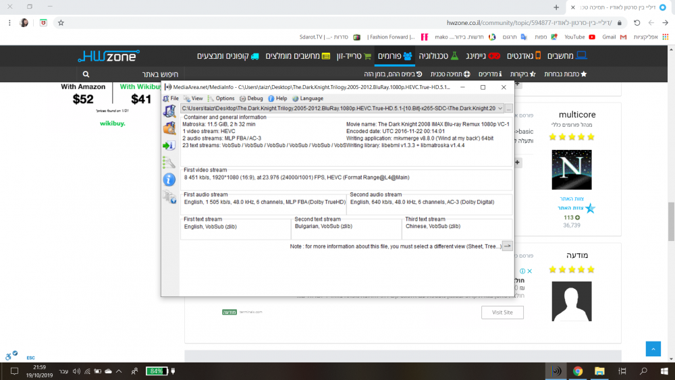Click the Open File icon in MediaInfo sidebar
Image resolution: width=675 pixels, height=380 pixels.
pos(169,111)
